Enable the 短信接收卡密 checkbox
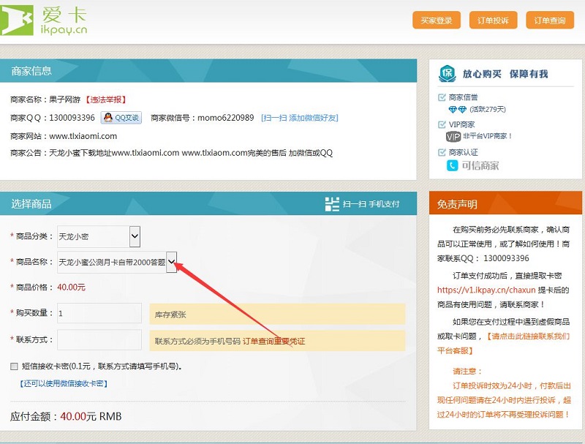The width and height of the screenshot is (585, 444). (x=15, y=366)
